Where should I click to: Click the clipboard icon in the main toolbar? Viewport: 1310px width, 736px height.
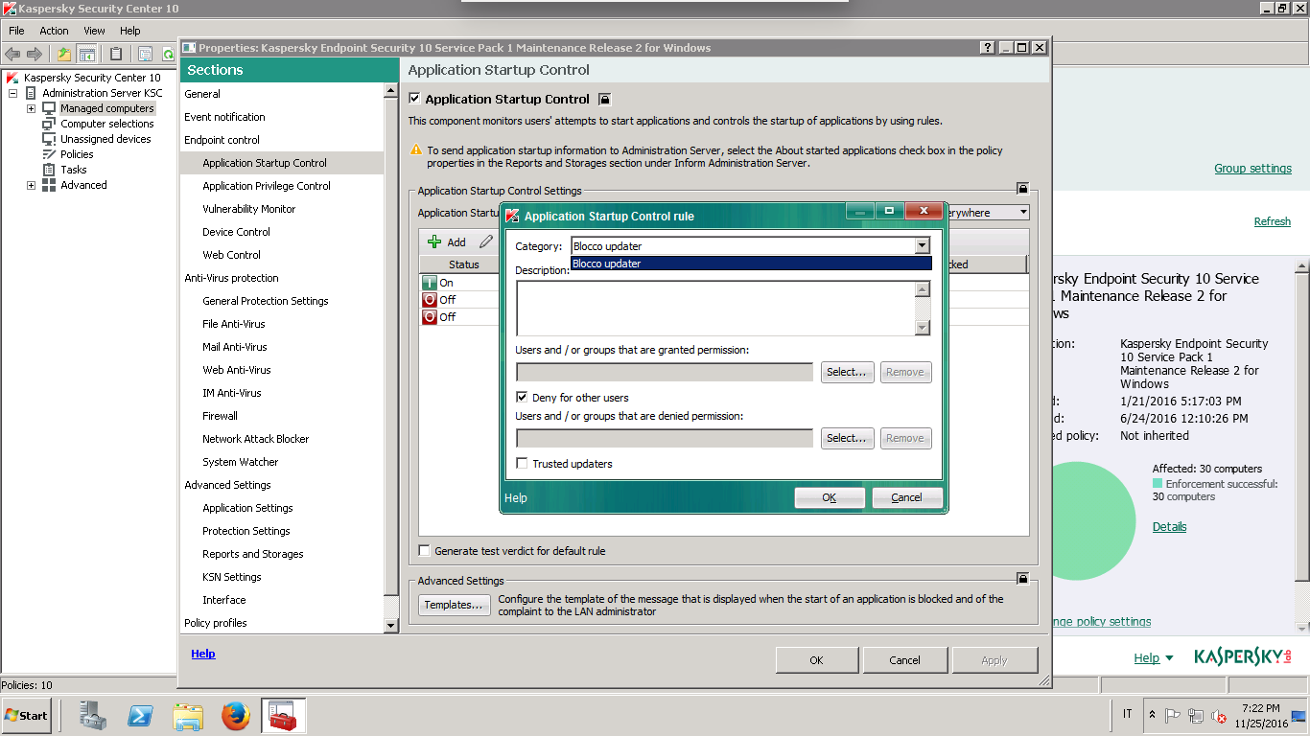tap(116, 54)
